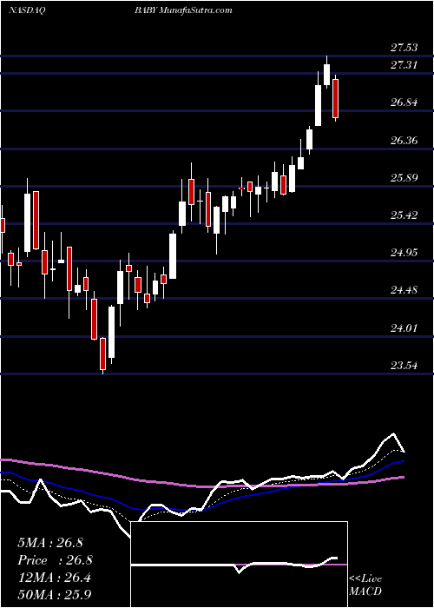Click the 12MA : 26.4 value
This screenshot has height=608, width=434.
[x=54, y=578]
